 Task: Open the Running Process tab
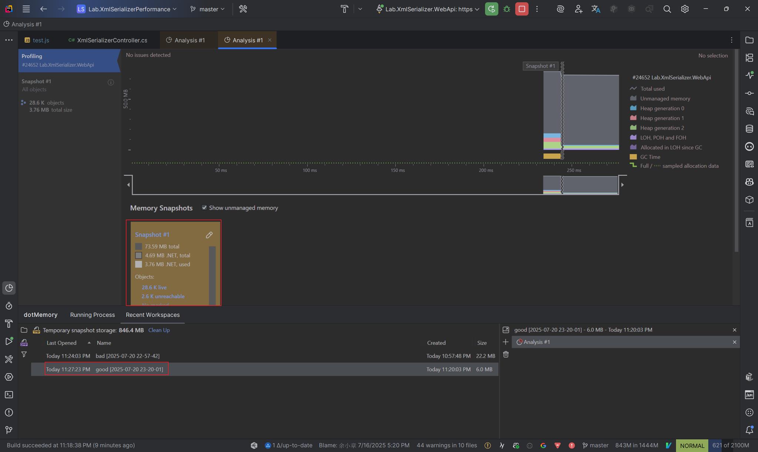click(x=93, y=315)
